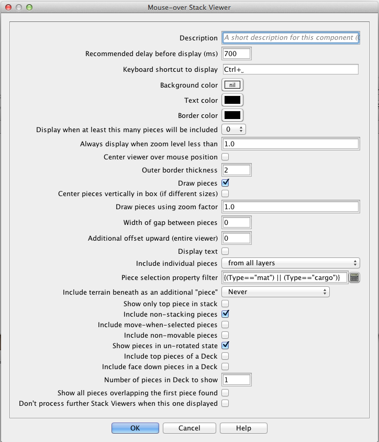
Task: Toggle the Display text checkbox
Action: pos(225,251)
